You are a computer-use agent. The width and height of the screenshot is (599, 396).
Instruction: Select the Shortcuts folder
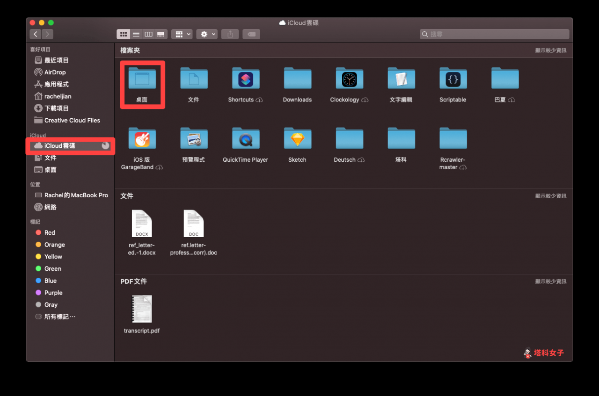pos(246,78)
